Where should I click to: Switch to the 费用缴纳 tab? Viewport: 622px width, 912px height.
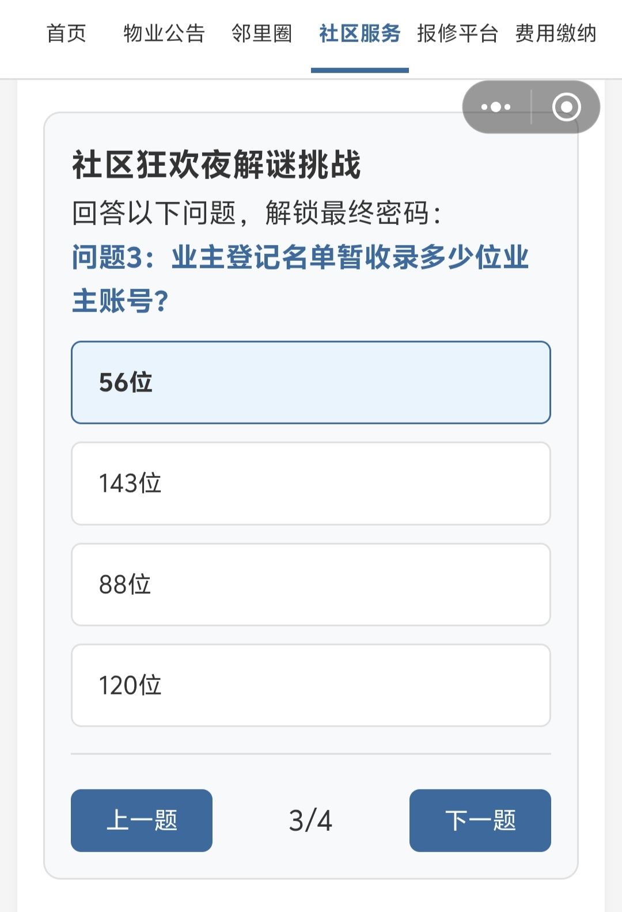point(556,33)
